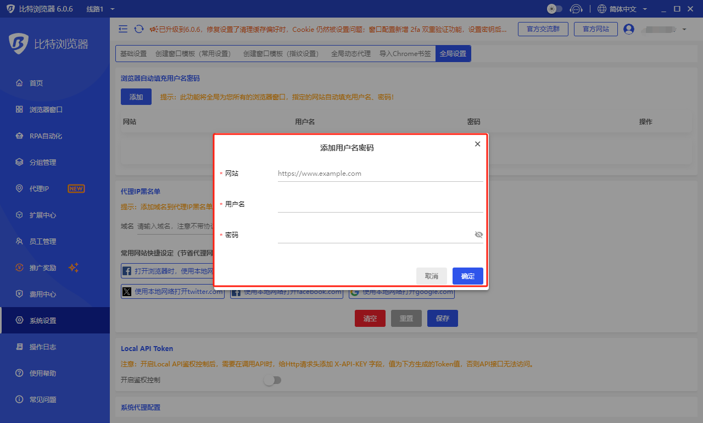Click the 网站 URL input field

[x=380, y=173]
